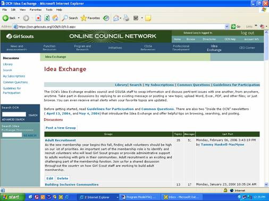269x201 pixels.
Task: Click the page icon in address bar
Action: (16, 27)
